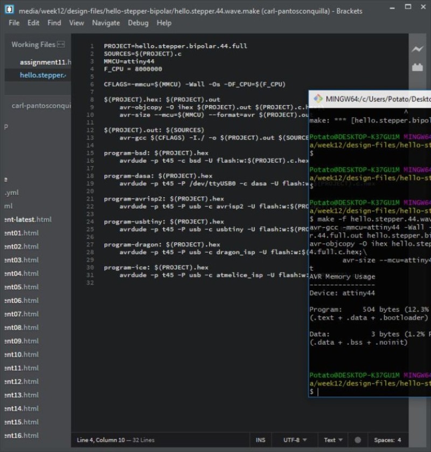Click the CFLAGS line in the editor
Image resolution: width=431 pixels, height=452 pixels.
[194, 85]
